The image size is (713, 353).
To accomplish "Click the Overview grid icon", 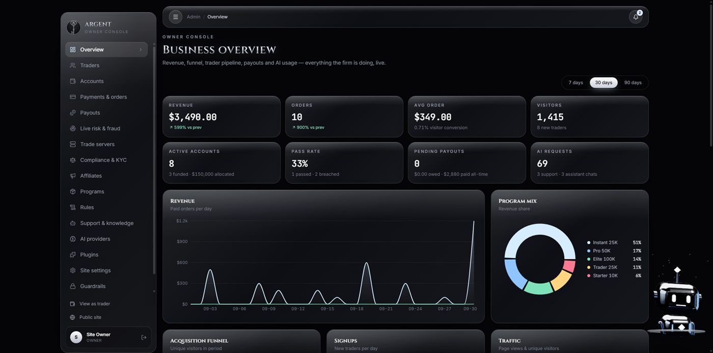I will pos(73,49).
